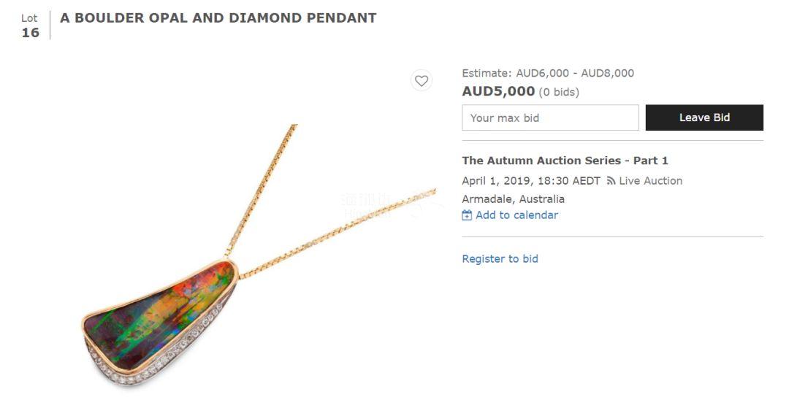Image resolution: width=789 pixels, height=408 pixels.
Task: Click the calendar icon beside Add to calendar
Action: (x=467, y=215)
